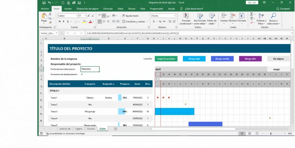The height and width of the screenshot is (148, 295).
Task: Align text right icon
Action: tap(108, 22)
